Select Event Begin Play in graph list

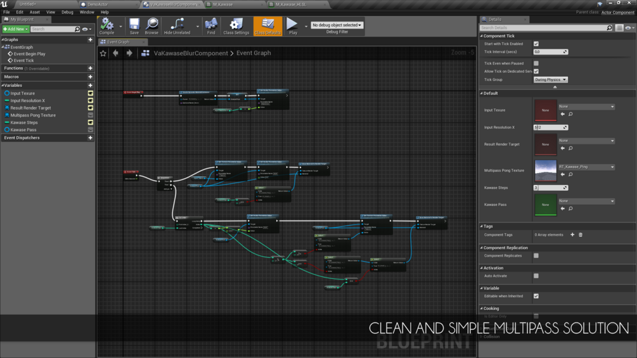(29, 54)
